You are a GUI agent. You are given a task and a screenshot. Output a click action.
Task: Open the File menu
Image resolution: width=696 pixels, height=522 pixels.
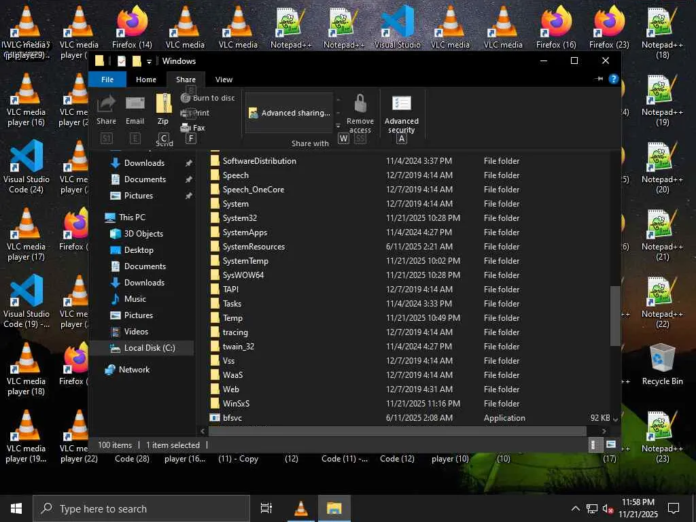(x=107, y=80)
